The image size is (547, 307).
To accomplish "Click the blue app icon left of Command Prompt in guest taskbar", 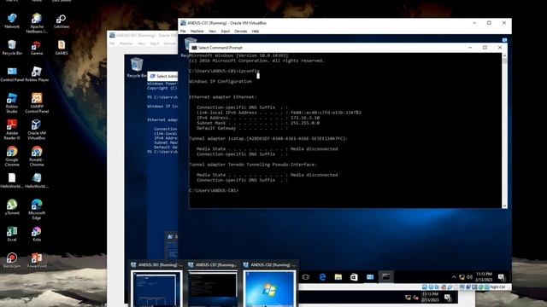I will click(x=370, y=277).
